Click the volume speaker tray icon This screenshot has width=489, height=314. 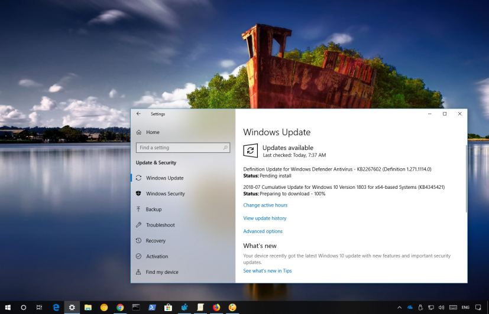tap(441, 308)
